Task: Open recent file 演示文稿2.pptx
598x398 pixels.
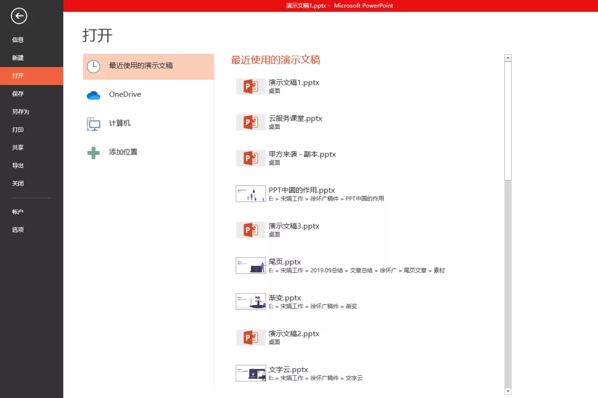Action: (294, 334)
